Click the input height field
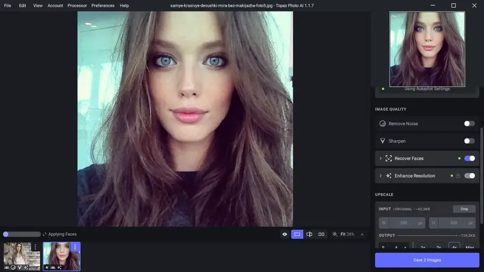484x272 pixels. 452,222
